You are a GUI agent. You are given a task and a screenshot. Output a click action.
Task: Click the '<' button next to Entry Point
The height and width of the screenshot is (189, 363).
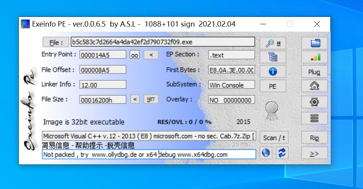point(151,55)
